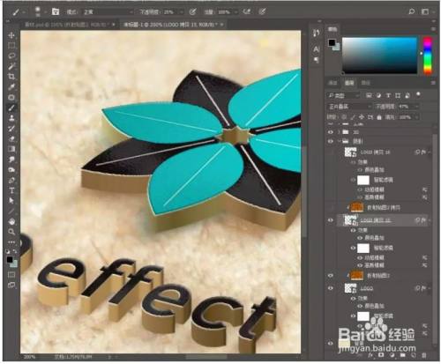Select the Eraser tool

[x=11, y=139]
